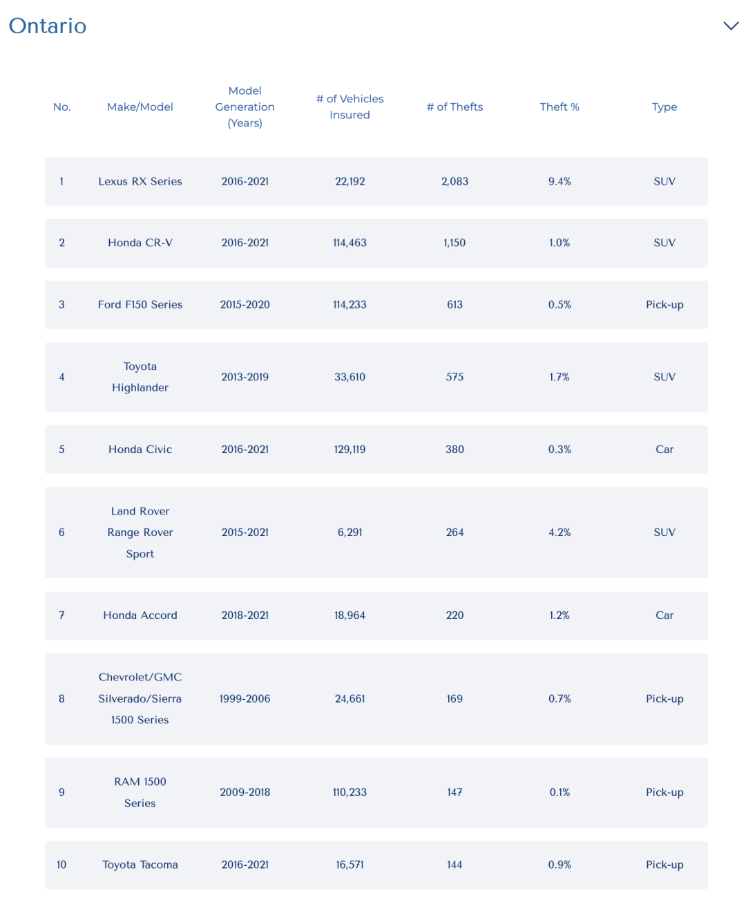The image size is (746, 908).
Task: Click the # of Vehicles Insured header
Action: [350, 106]
